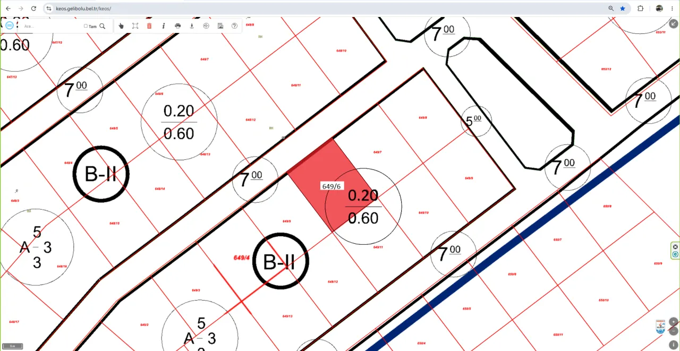
Task: Click the map scale bar
Action: pos(12,346)
